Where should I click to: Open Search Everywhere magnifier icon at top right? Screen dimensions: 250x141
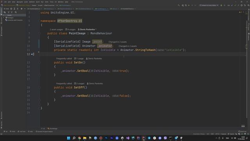click(x=248, y=5)
